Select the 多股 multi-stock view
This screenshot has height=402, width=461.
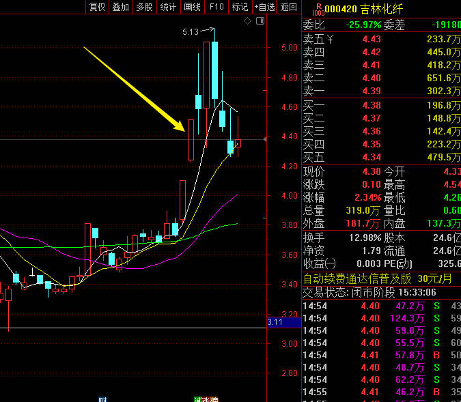144,7
